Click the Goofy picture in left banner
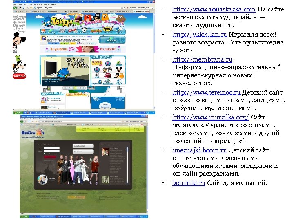The width and height of the screenshot is (294, 220). (19, 64)
